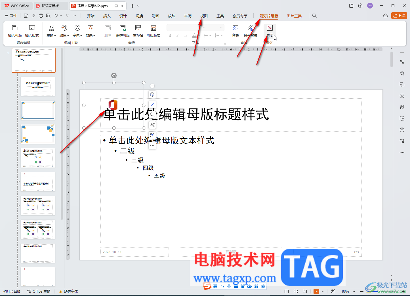The image size is (410, 296).
Task: Open more options on floating picture toolbar
Action: coord(152,145)
